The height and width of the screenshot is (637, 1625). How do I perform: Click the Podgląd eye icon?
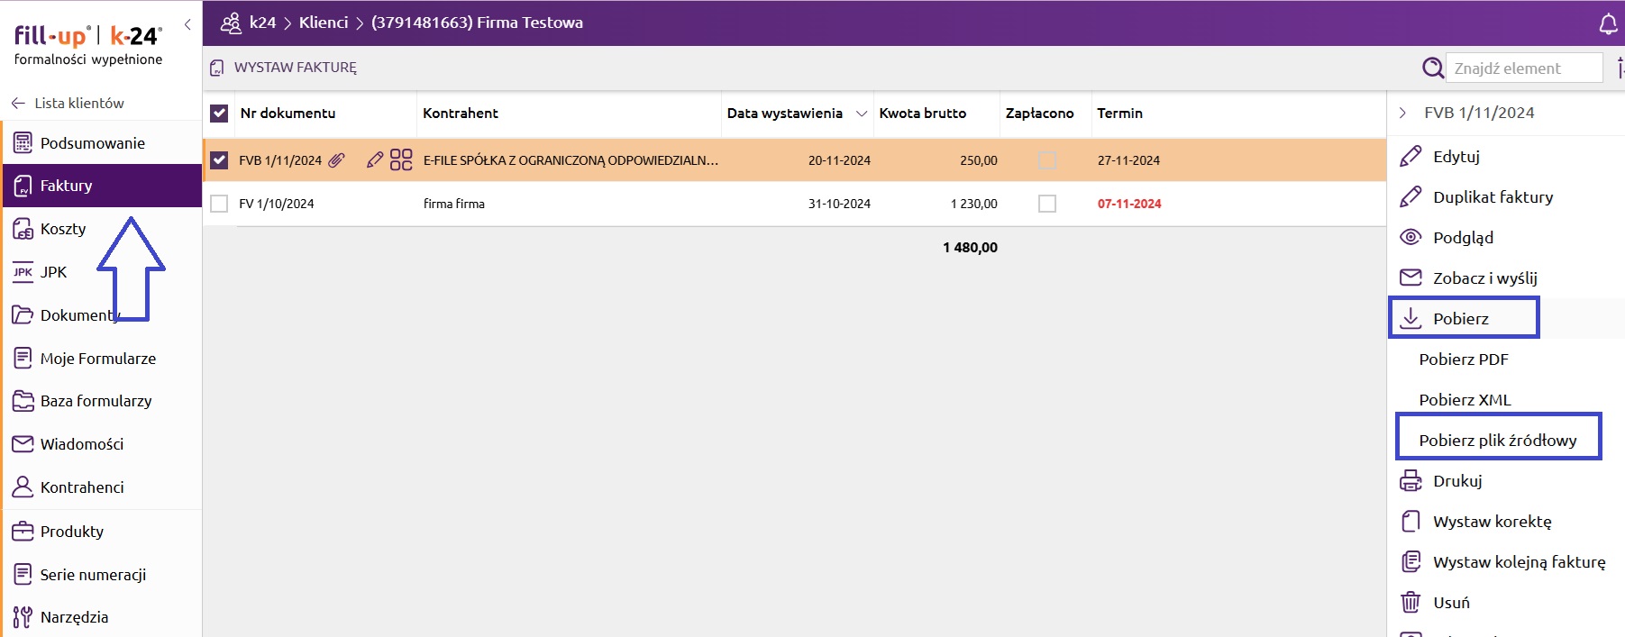pyautogui.click(x=1410, y=237)
